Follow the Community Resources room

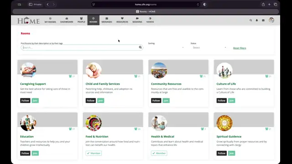click(x=156, y=101)
